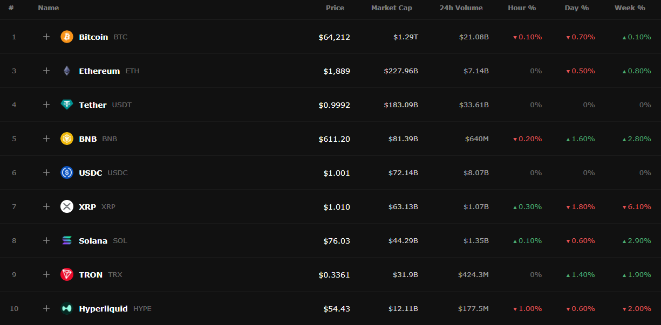
Task: Toggle the plus button beside Ethereum
Action: (x=46, y=71)
